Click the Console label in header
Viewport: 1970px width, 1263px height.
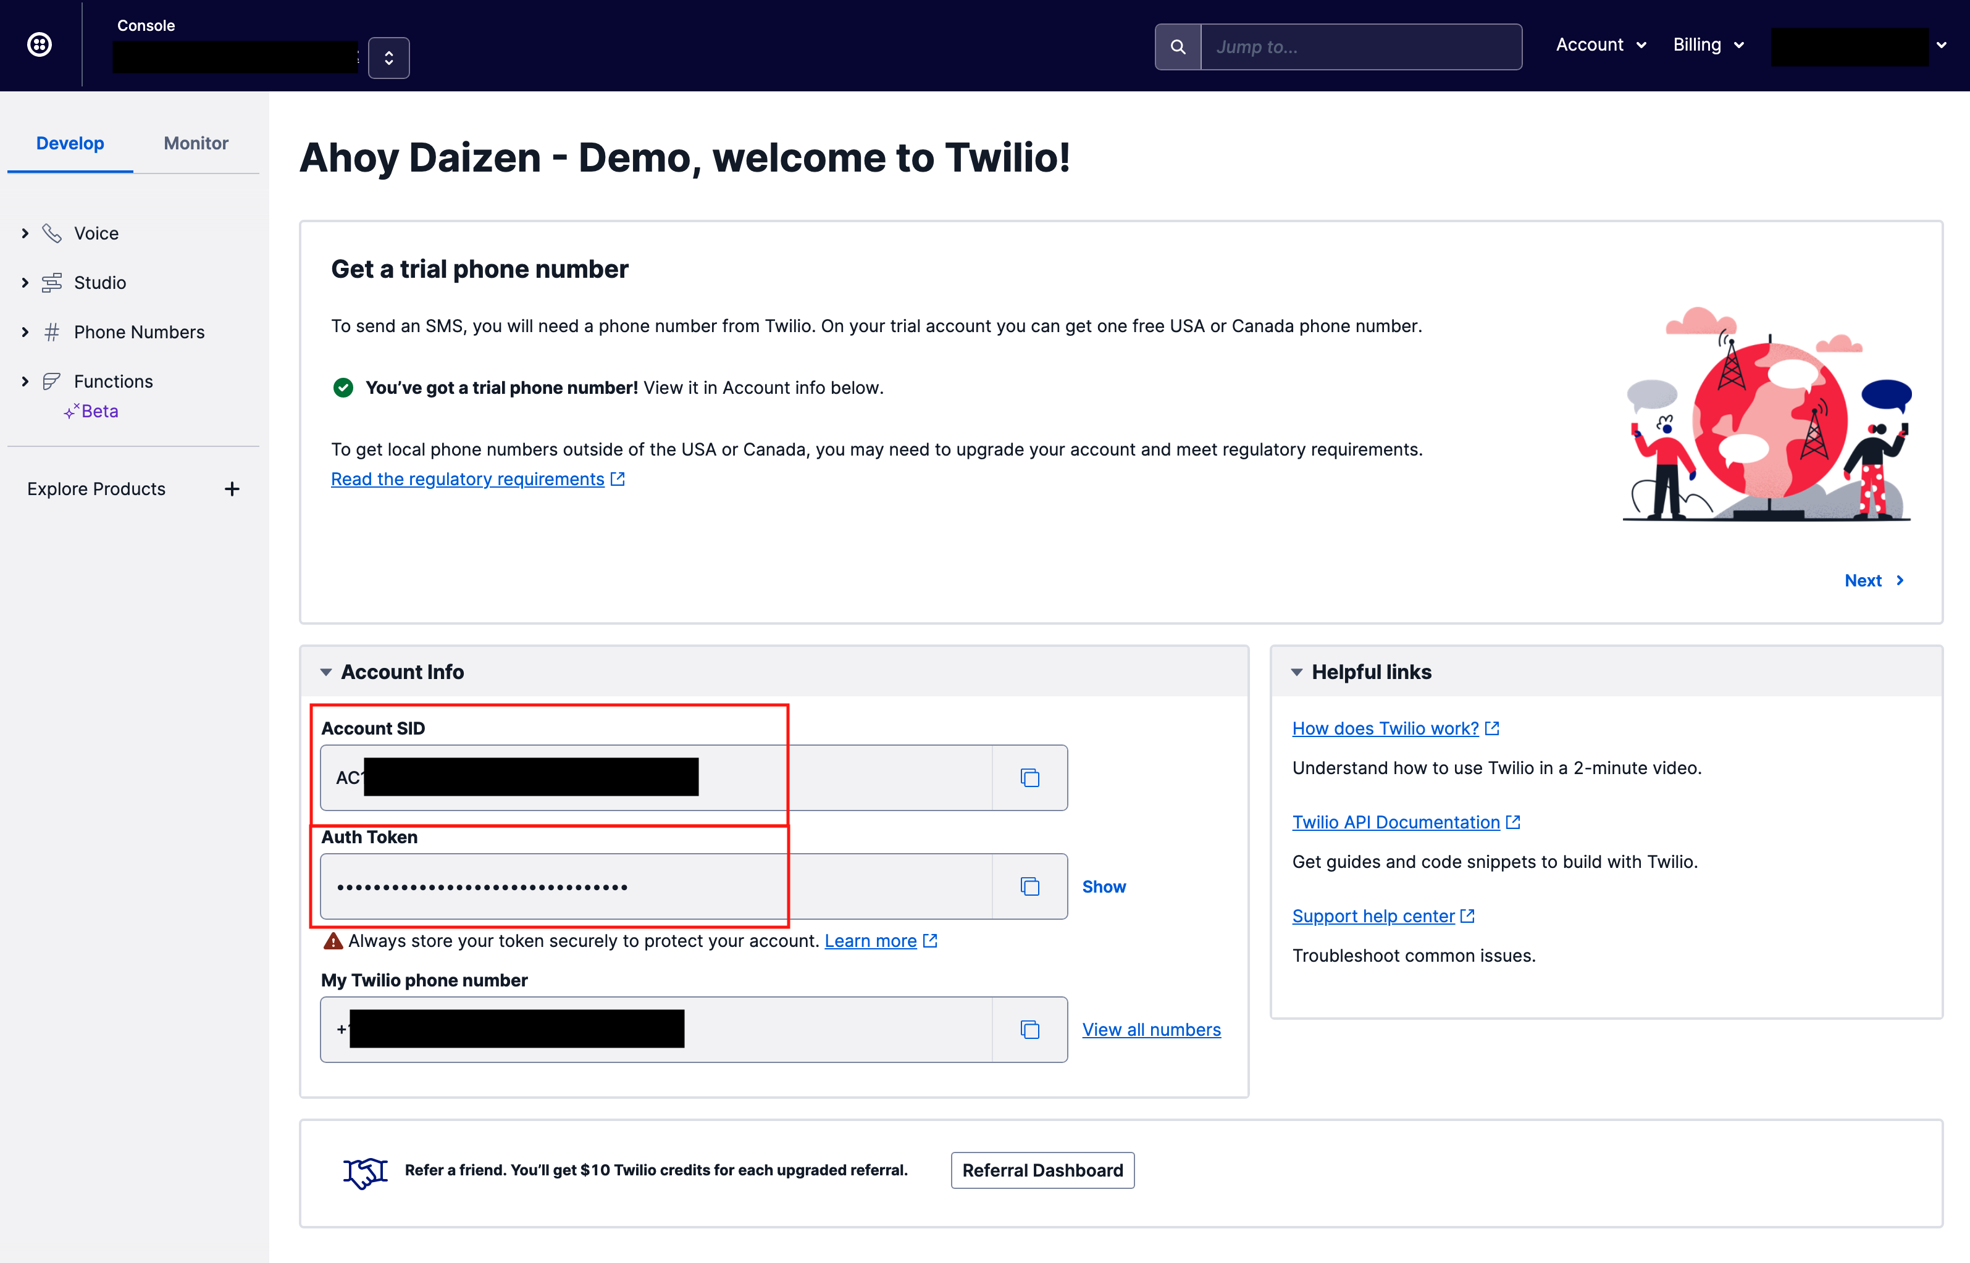point(146,25)
